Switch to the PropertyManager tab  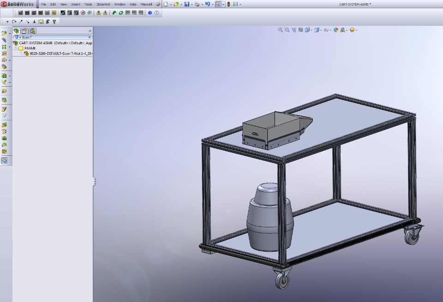(x=24, y=31)
